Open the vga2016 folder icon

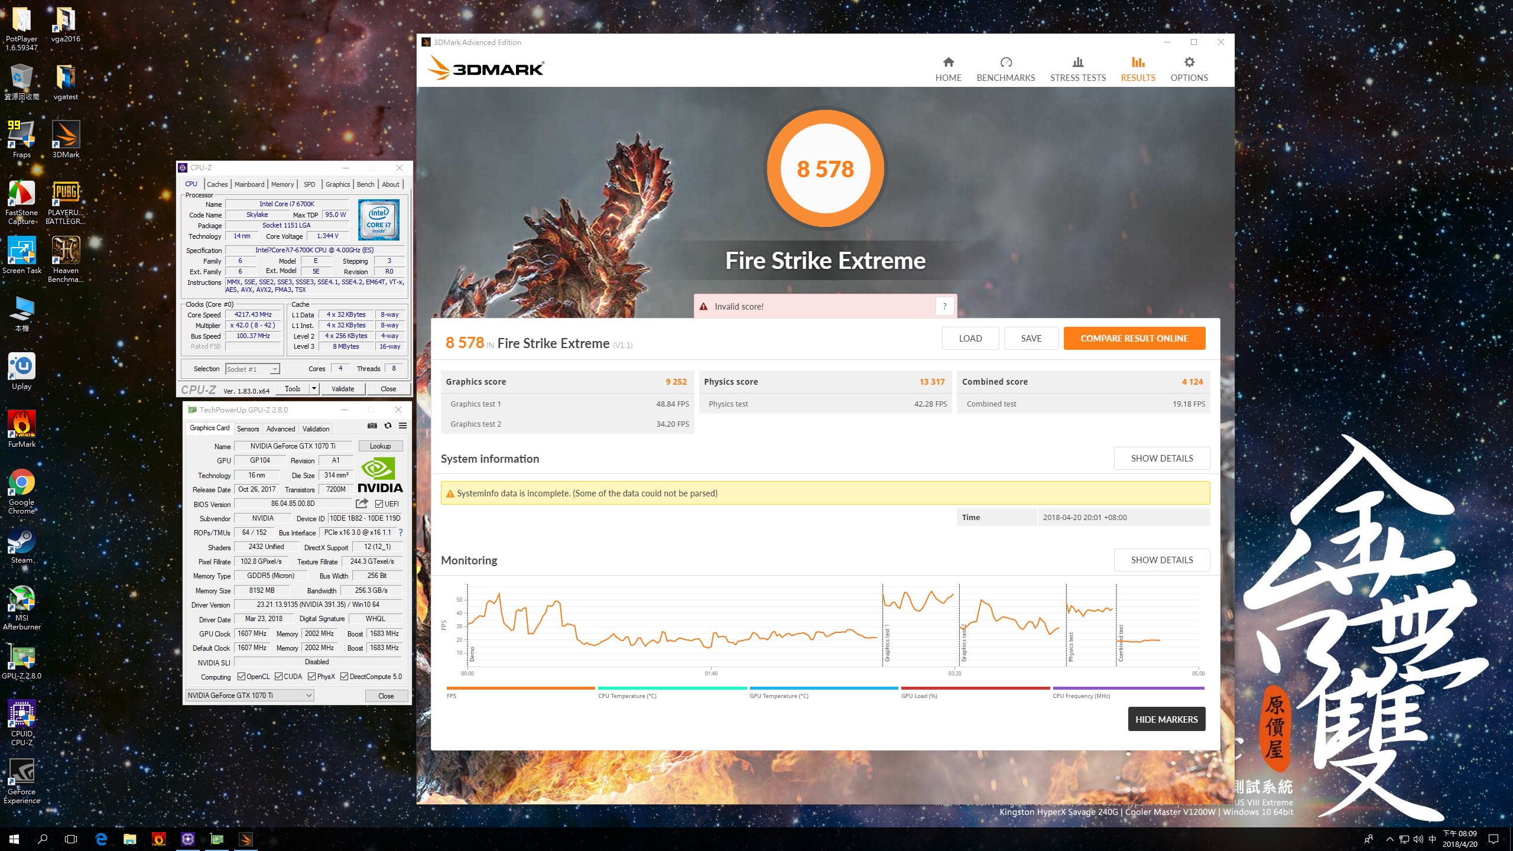coord(66,25)
